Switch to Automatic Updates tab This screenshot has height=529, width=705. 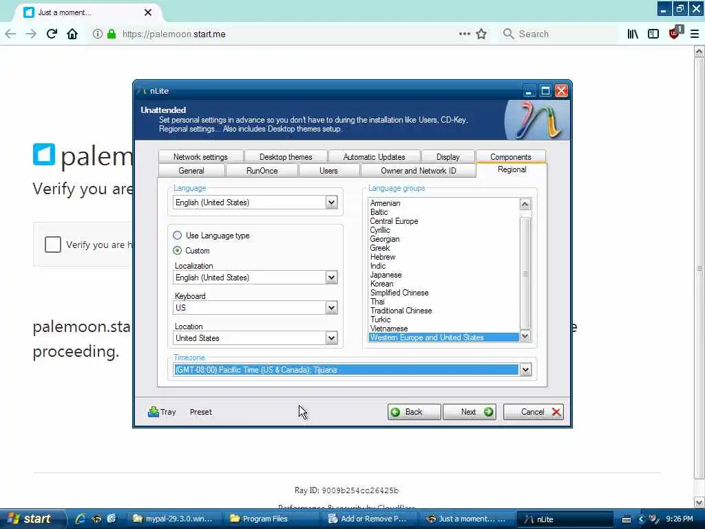pos(374,156)
